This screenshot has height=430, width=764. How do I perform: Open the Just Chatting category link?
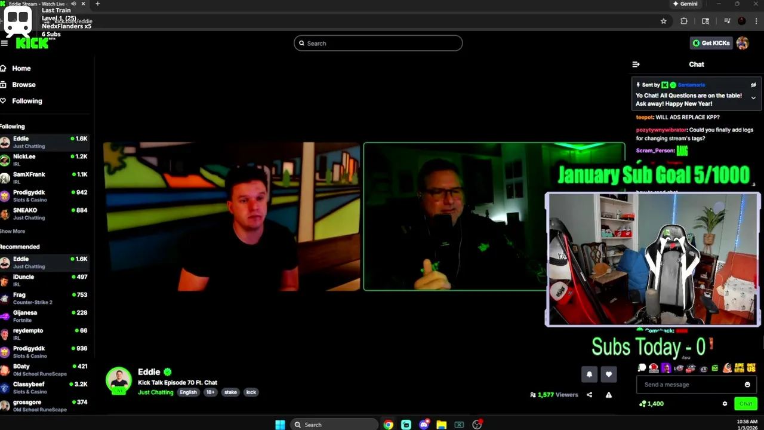point(155,392)
